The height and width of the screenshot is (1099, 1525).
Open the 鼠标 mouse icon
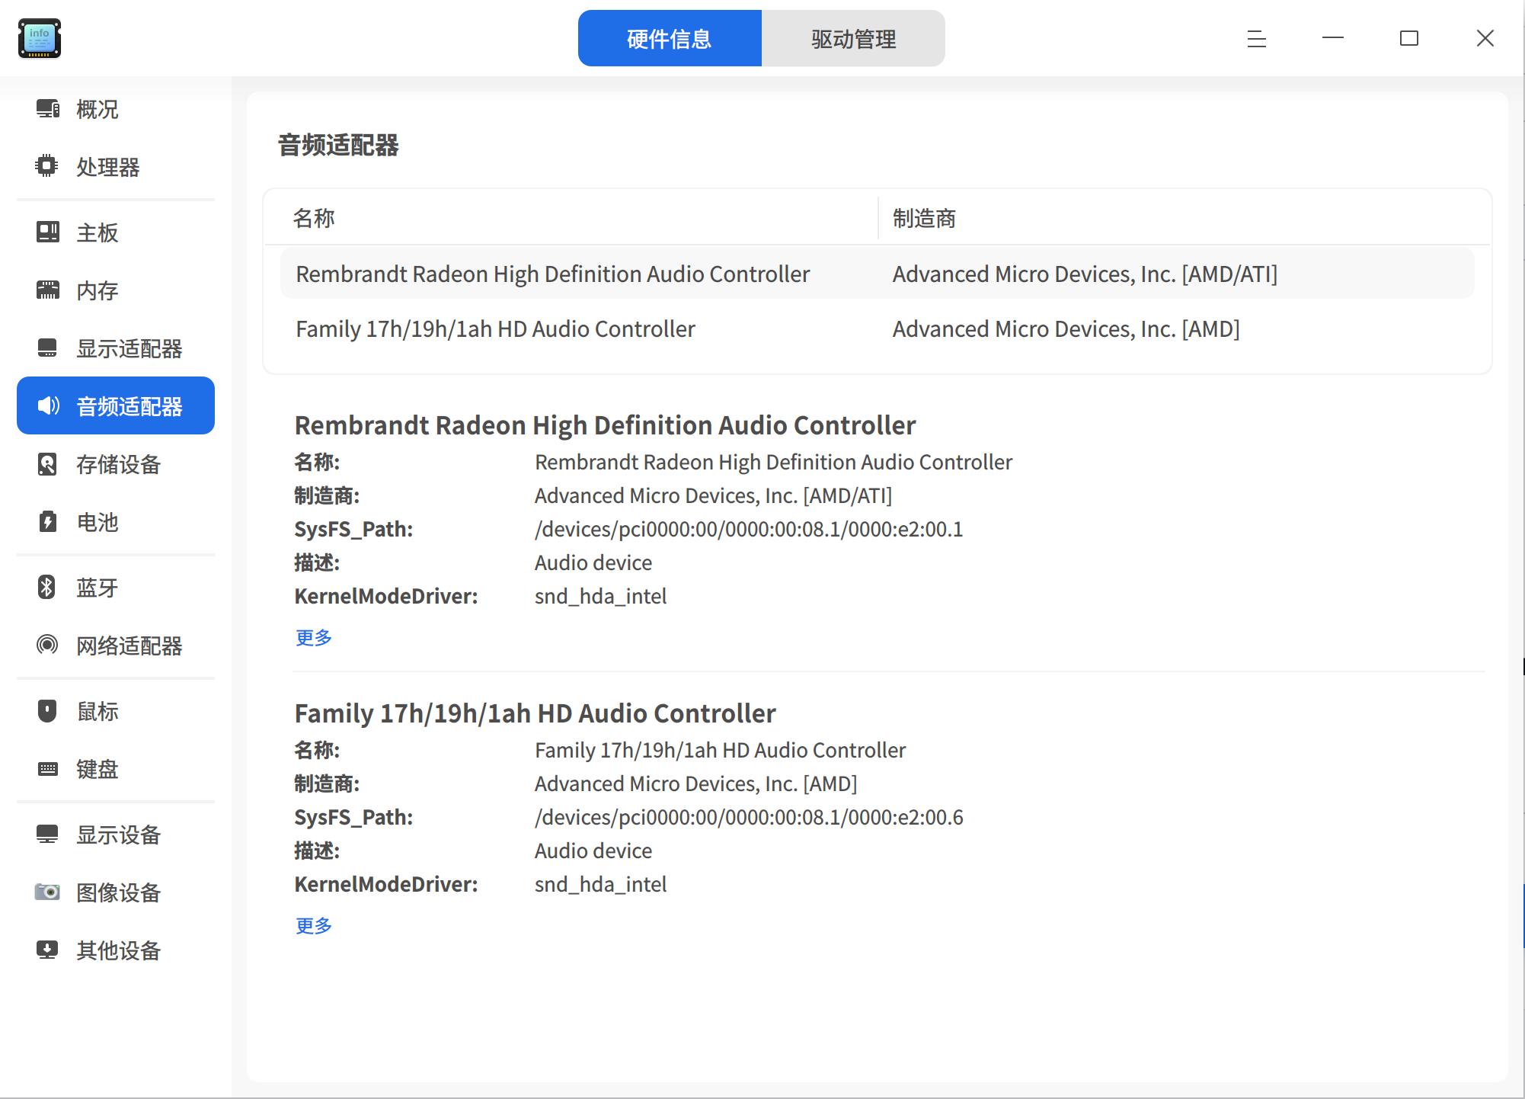47,710
